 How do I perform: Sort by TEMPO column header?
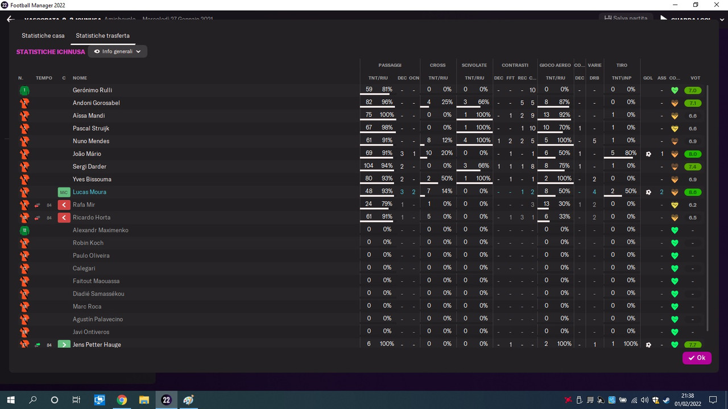44,78
